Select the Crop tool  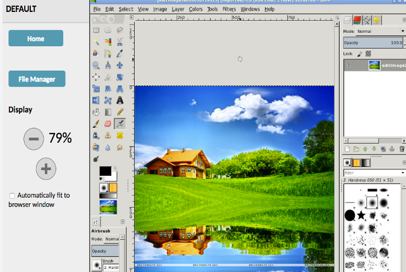[108, 77]
